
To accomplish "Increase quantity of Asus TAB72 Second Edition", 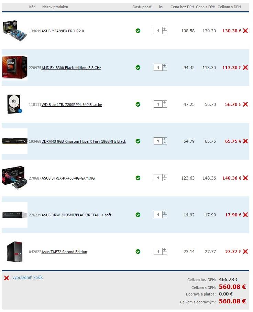I will coord(165,250).
